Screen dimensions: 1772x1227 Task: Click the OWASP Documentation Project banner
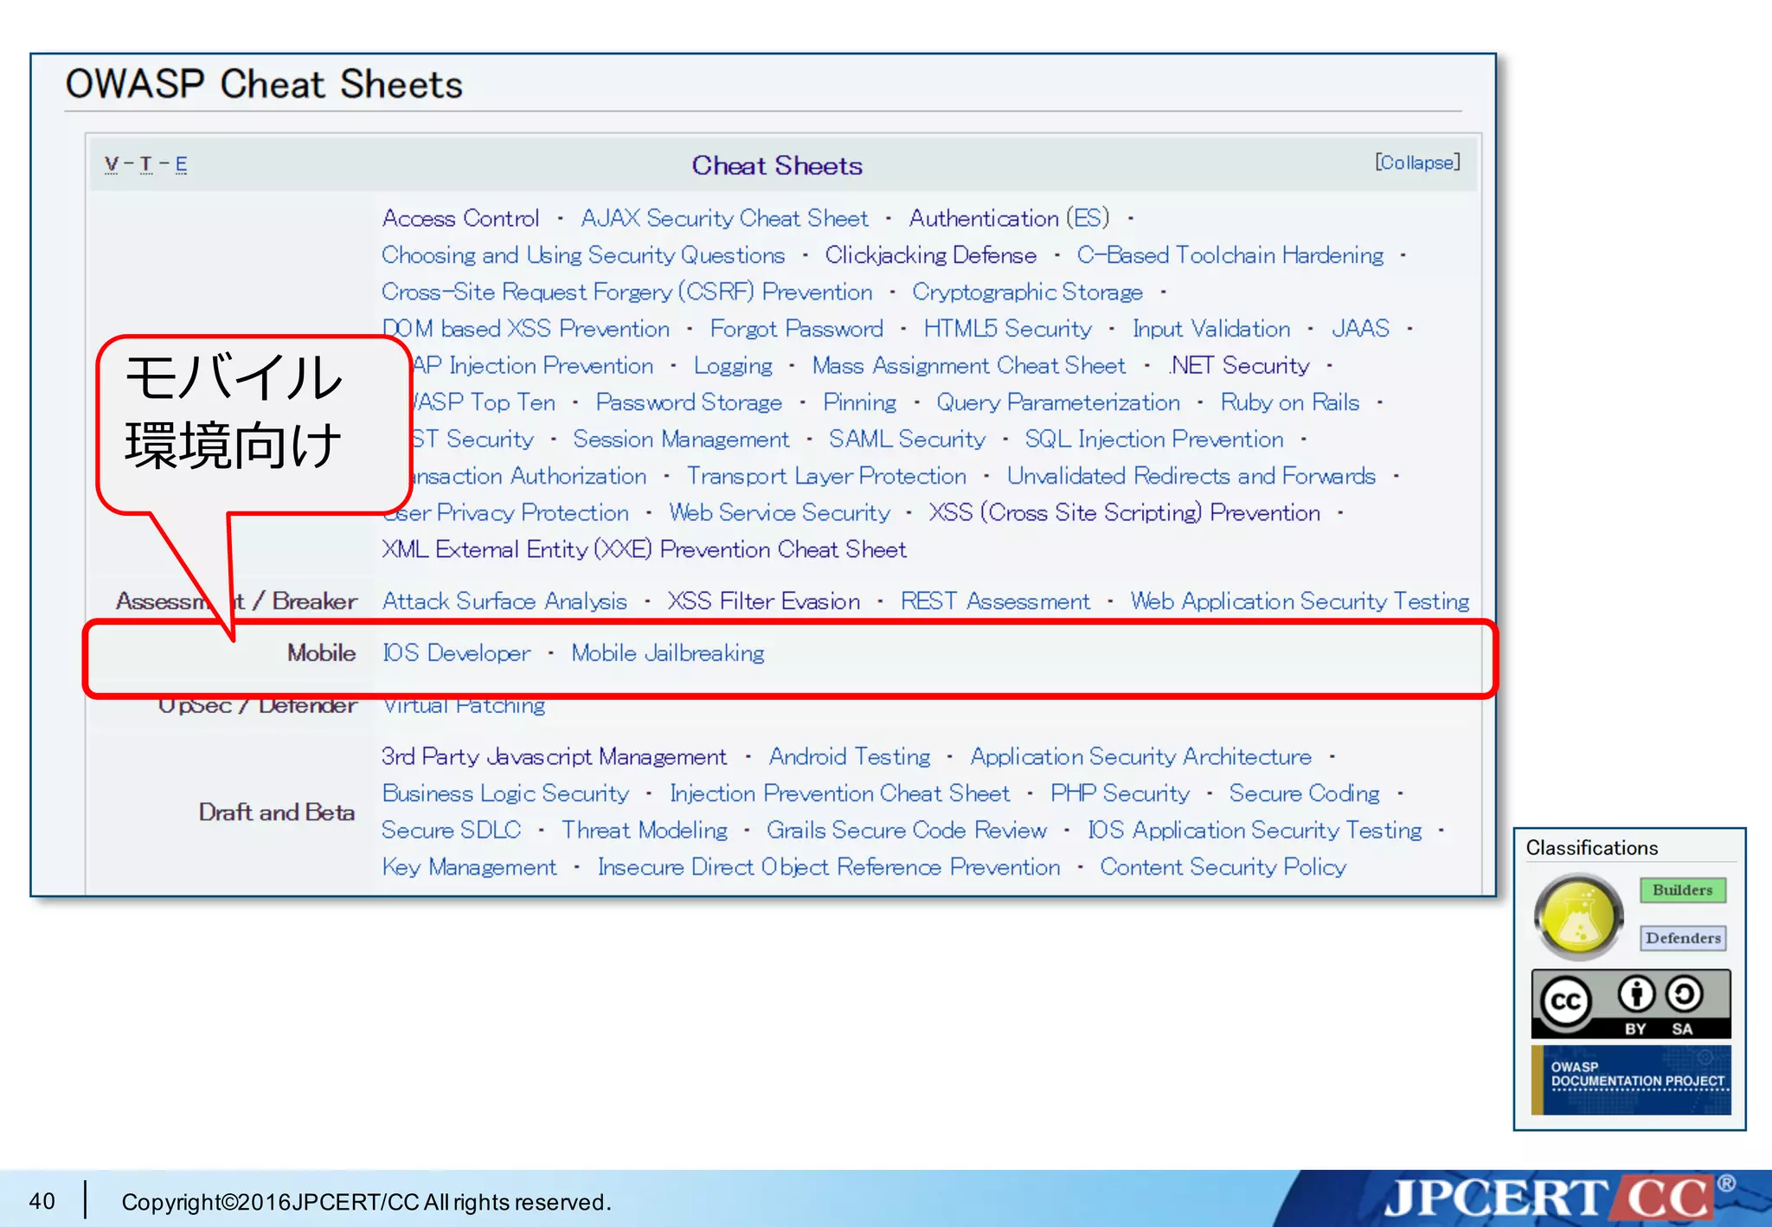[x=1630, y=1078]
